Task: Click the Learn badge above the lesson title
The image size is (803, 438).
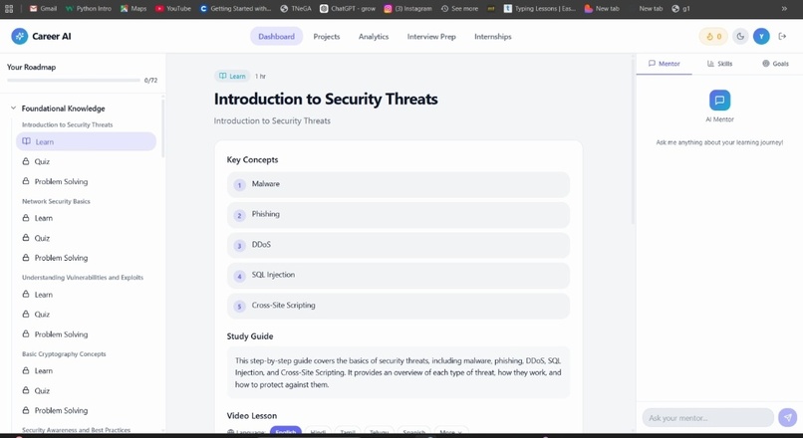Action: [x=232, y=76]
